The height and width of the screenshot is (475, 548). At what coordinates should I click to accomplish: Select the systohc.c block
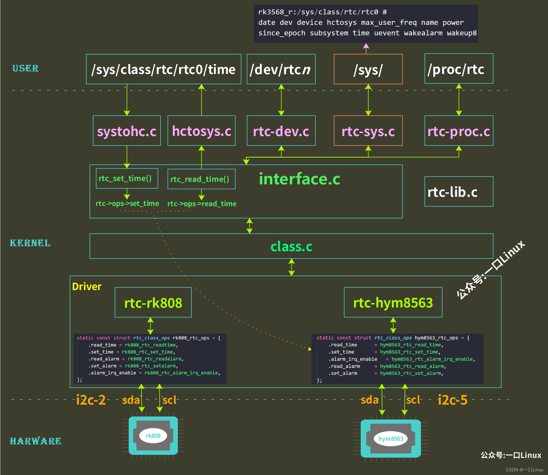(127, 131)
